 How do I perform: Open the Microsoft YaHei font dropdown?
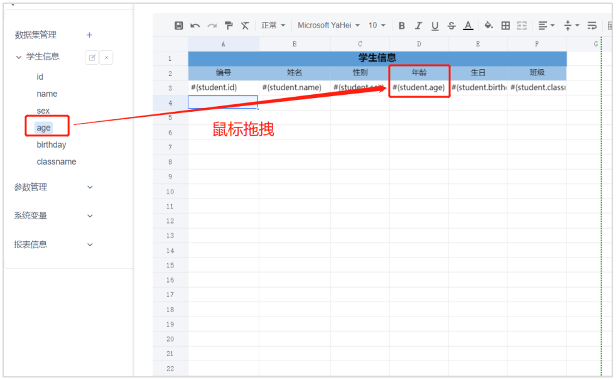(x=328, y=26)
